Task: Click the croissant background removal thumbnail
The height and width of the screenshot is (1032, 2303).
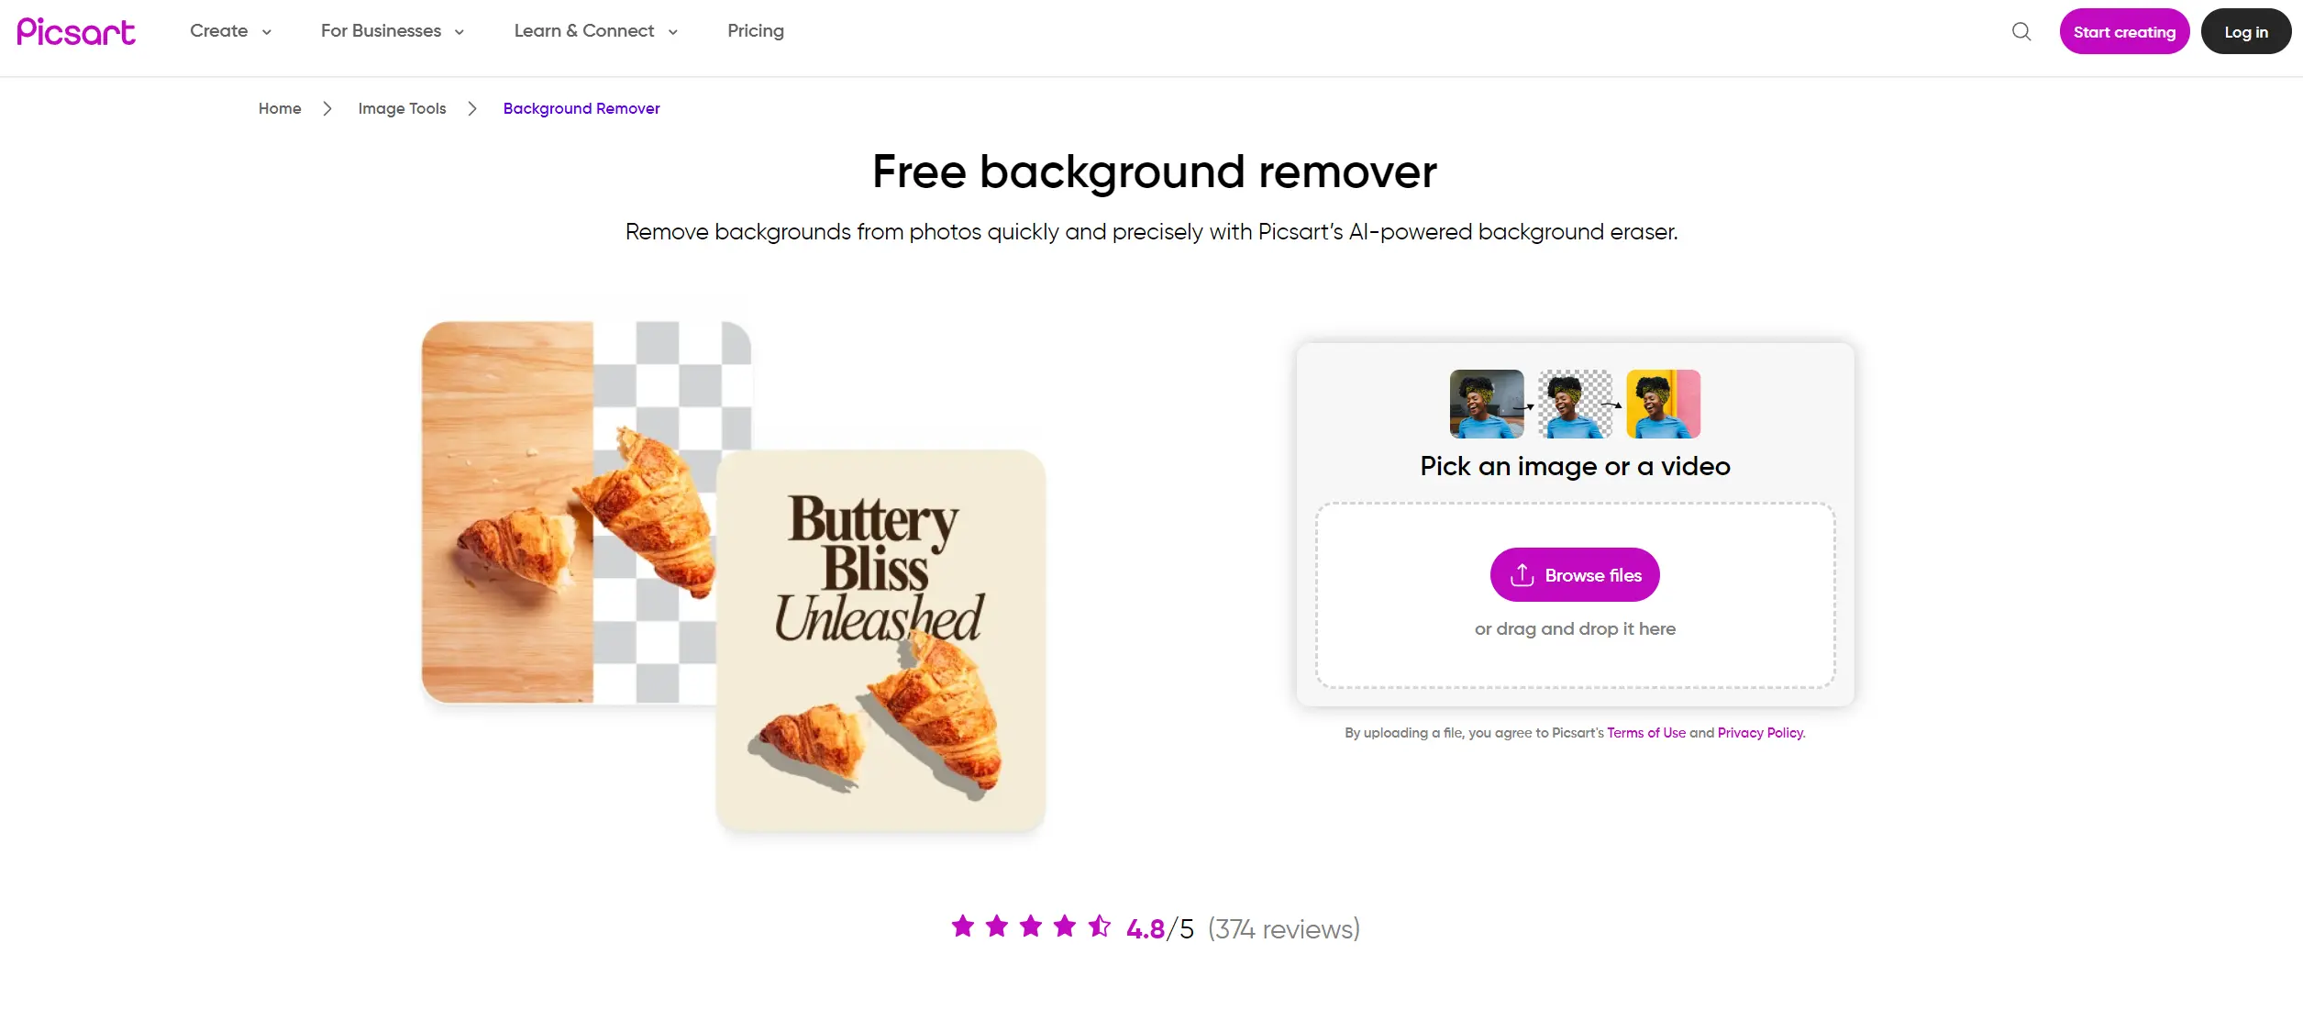Action: coord(584,511)
